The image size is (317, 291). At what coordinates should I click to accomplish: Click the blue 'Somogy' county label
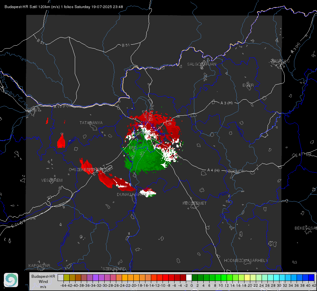[x=65, y=239]
